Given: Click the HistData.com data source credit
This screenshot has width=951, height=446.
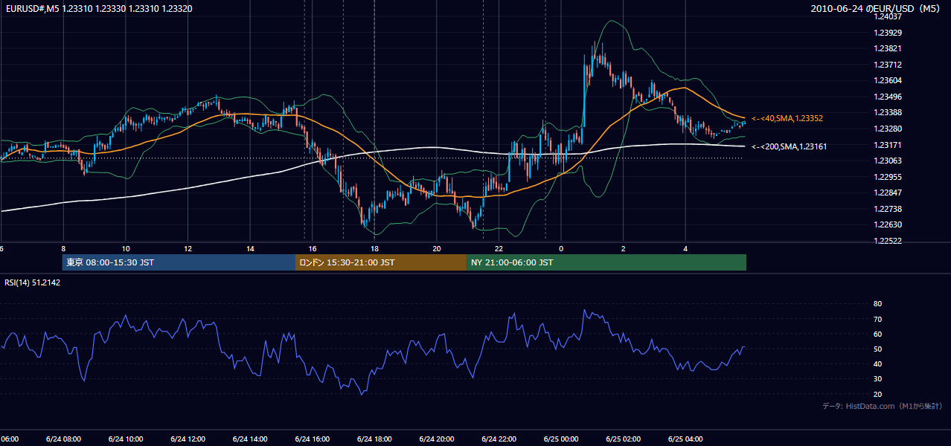Looking at the screenshot, I should [883, 406].
